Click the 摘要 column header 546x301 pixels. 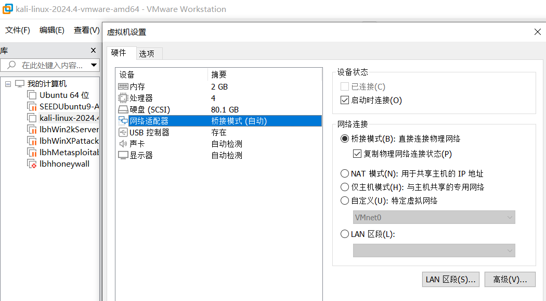click(x=265, y=74)
